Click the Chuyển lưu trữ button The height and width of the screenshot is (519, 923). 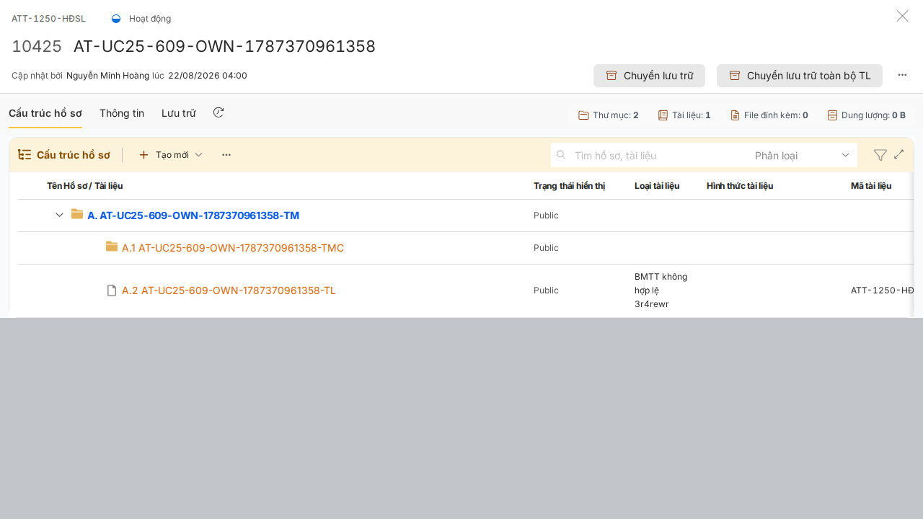coord(649,76)
